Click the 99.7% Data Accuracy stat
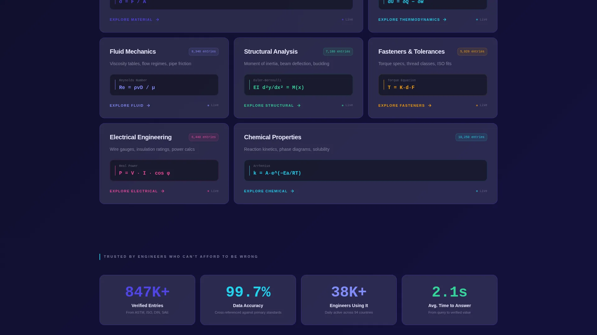 tap(248, 300)
